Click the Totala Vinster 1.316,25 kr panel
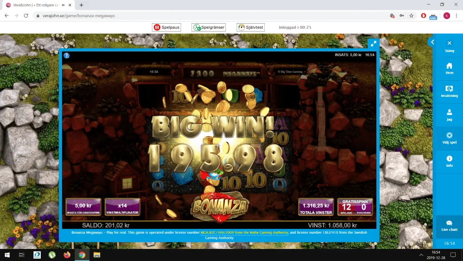463x261 pixels. pyautogui.click(x=316, y=207)
